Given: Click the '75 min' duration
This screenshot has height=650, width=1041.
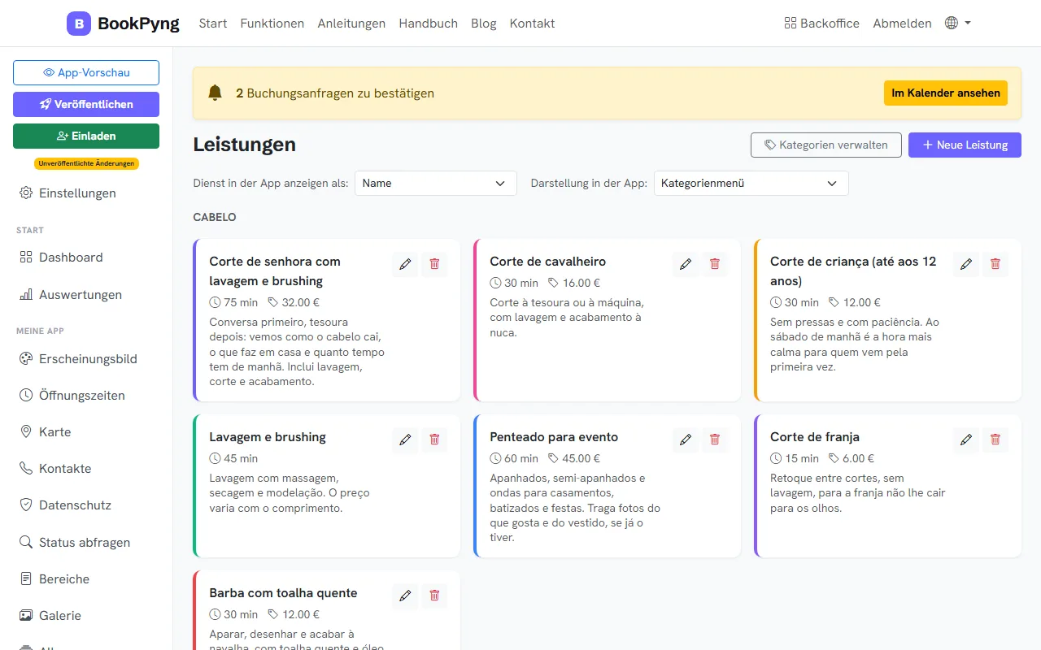Looking at the screenshot, I should [241, 302].
